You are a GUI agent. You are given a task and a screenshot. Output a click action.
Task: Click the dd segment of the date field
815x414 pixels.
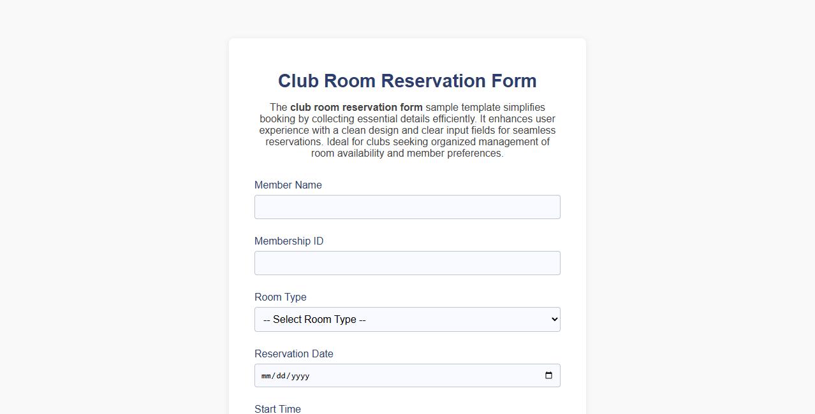click(283, 375)
